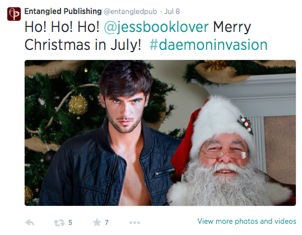The height and width of the screenshot is (235, 302).
Task: Click View more photos and videos
Action: pos(247,222)
